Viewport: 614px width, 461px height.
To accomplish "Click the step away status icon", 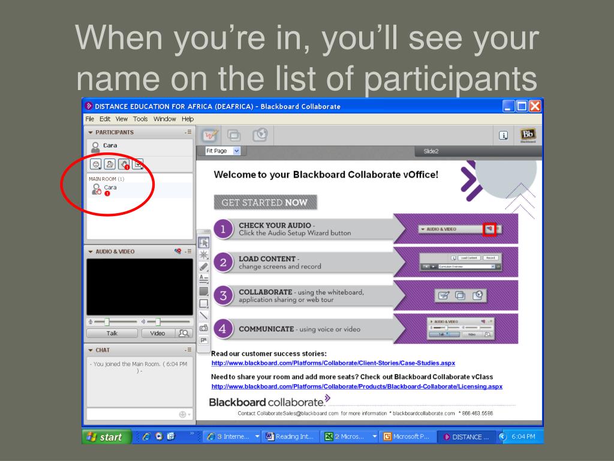I will point(110,164).
